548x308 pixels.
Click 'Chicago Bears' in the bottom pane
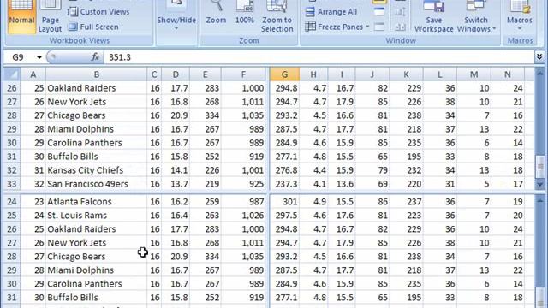click(x=96, y=257)
